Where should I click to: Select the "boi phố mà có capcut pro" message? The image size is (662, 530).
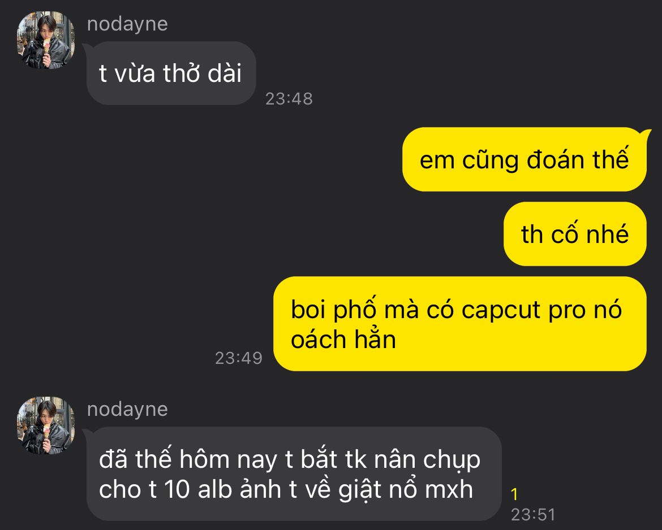(x=460, y=324)
